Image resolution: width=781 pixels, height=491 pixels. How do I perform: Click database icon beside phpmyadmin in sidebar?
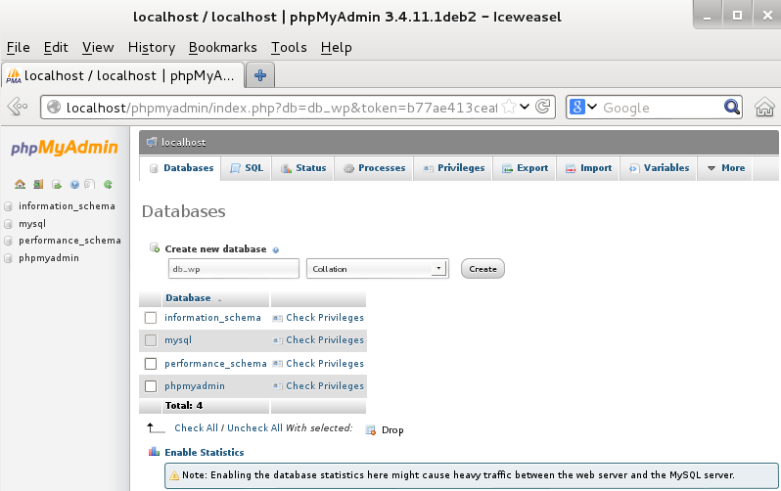[8, 258]
